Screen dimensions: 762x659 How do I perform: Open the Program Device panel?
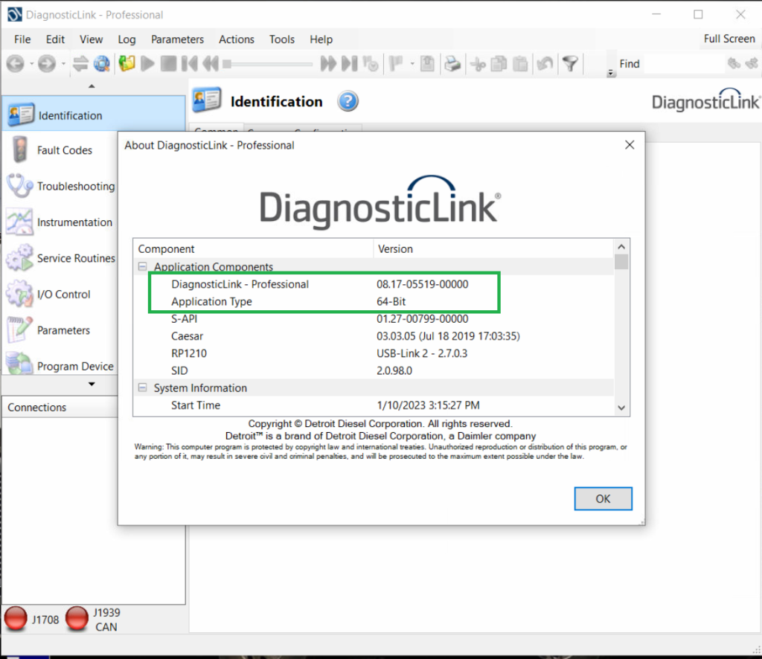coord(60,365)
